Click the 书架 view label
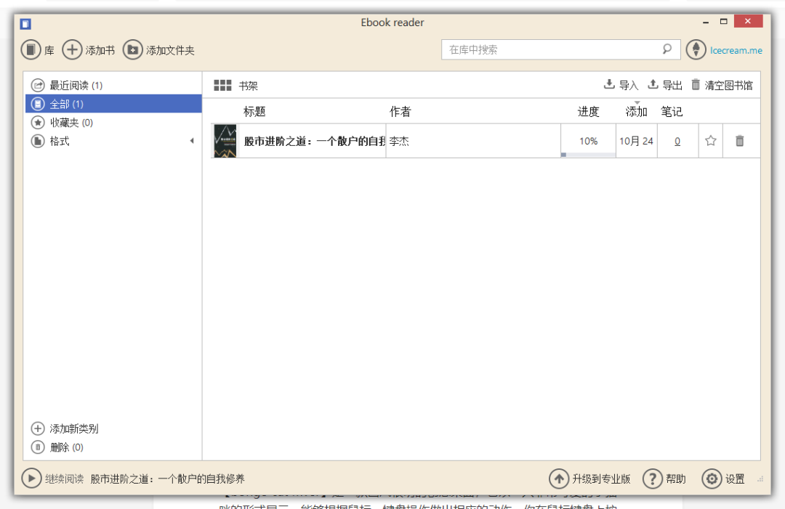The image size is (785, 509). (249, 86)
